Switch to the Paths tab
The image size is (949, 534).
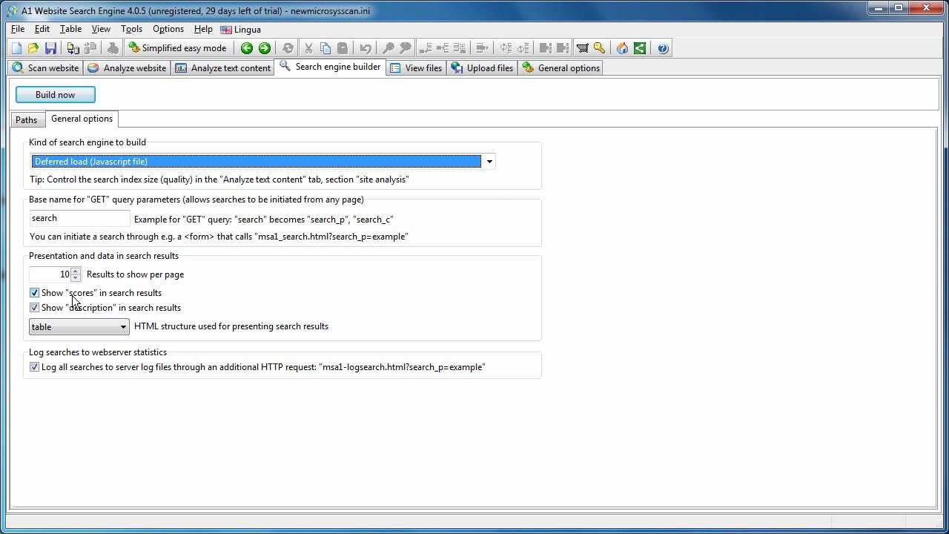(26, 119)
